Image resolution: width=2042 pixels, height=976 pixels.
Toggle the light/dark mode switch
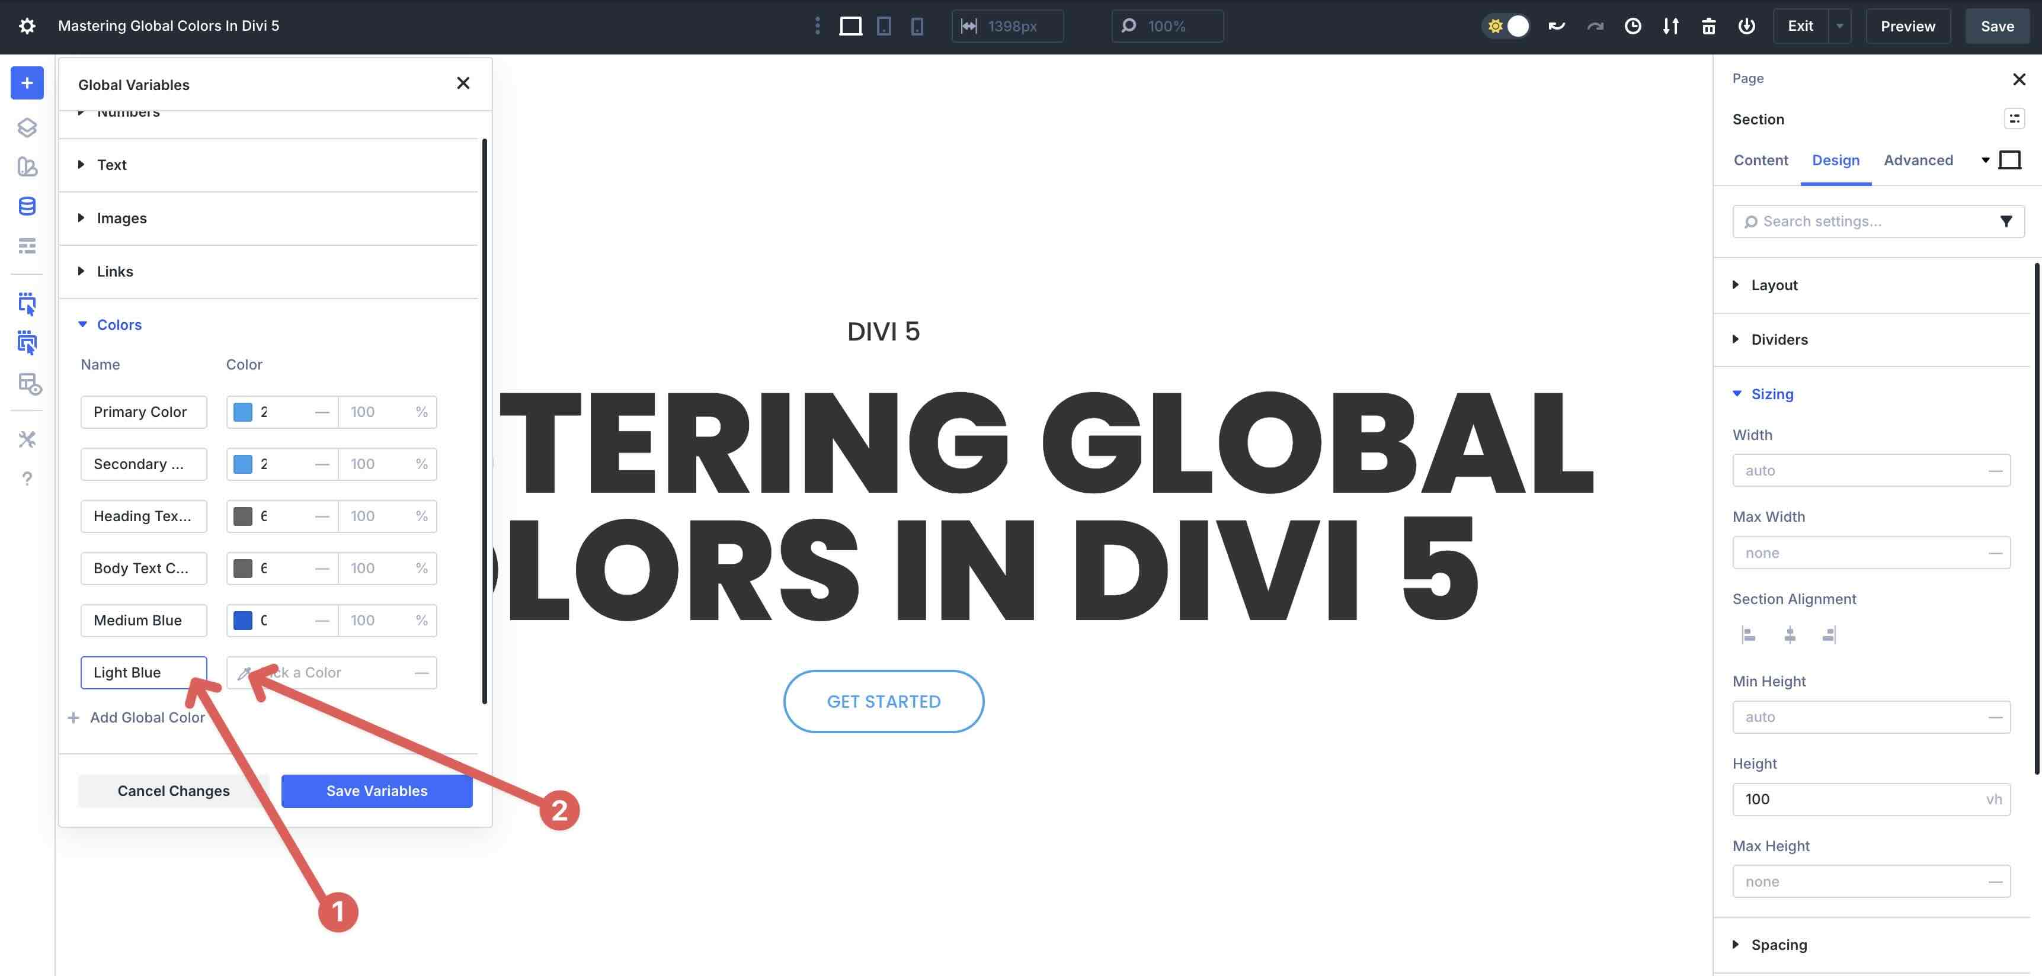click(x=1506, y=26)
